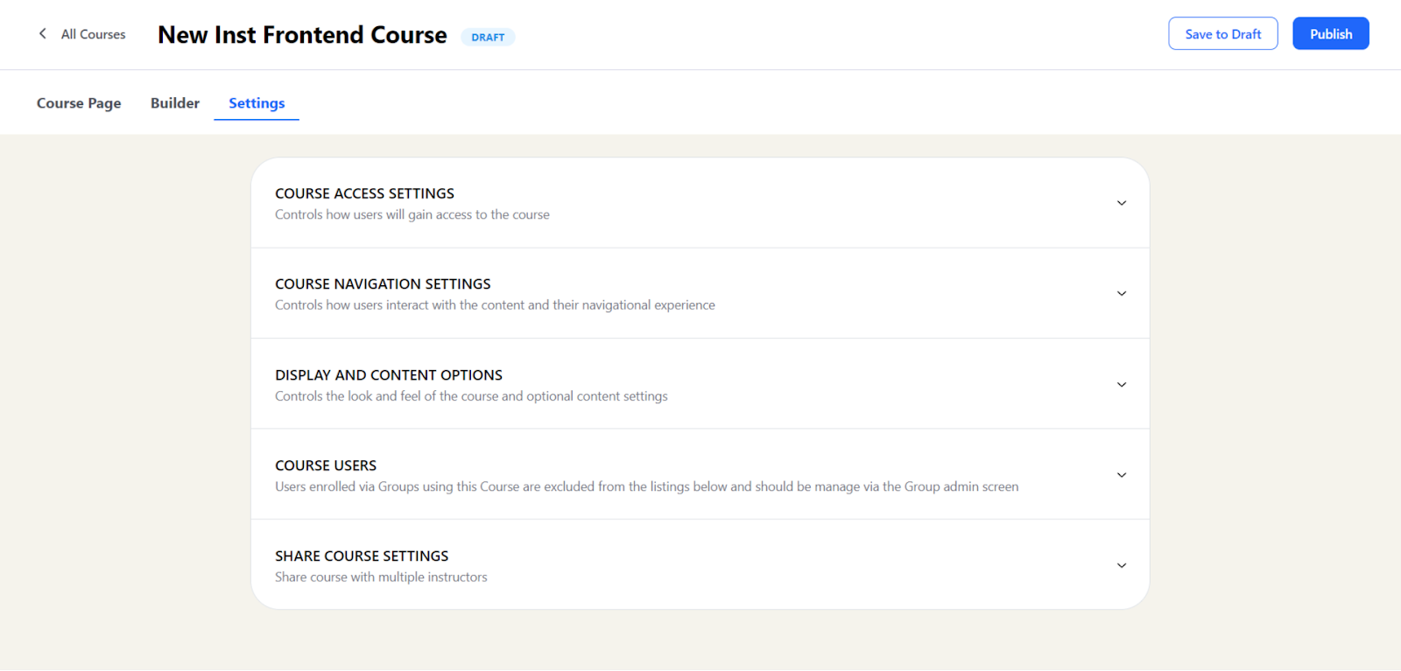Click 'Users enrolled via Groups' description
The width and height of the screenshot is (1401, 671).
click(x=646, y=486)
